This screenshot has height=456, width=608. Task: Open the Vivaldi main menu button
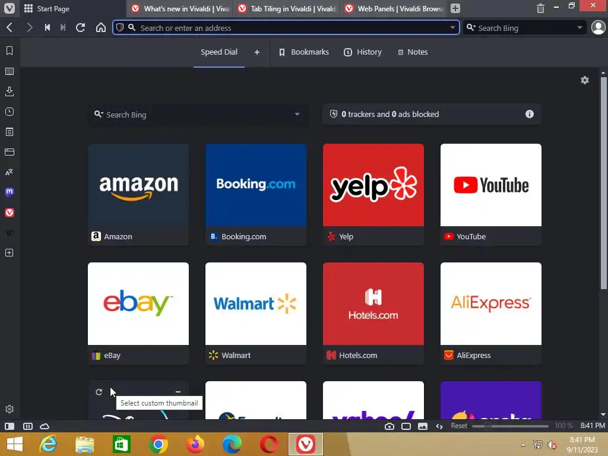click(x=9, y=8)
